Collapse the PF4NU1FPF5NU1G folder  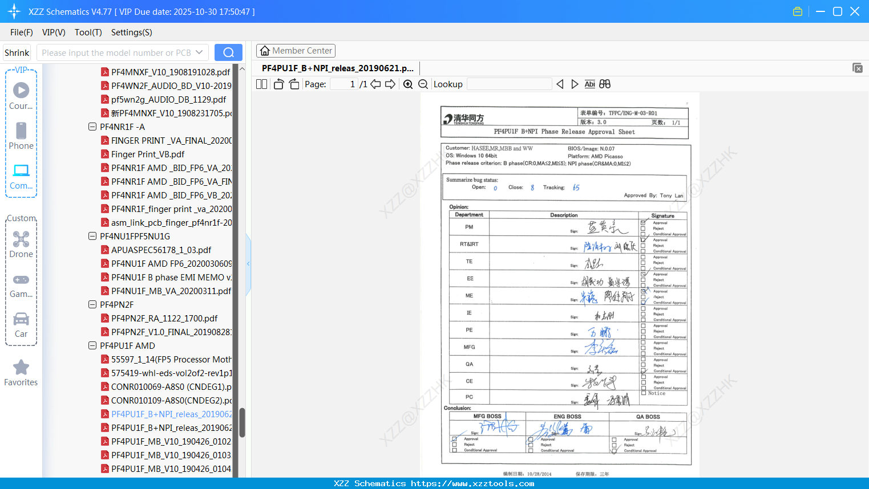[92, 236]
